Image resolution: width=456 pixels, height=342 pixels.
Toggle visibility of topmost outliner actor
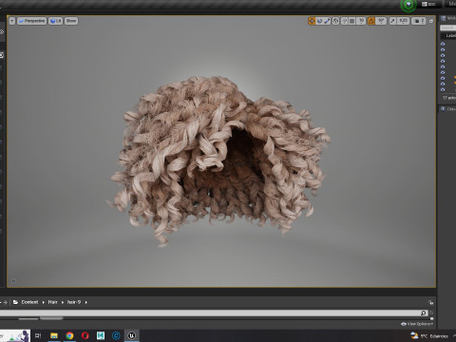[443, 44]
